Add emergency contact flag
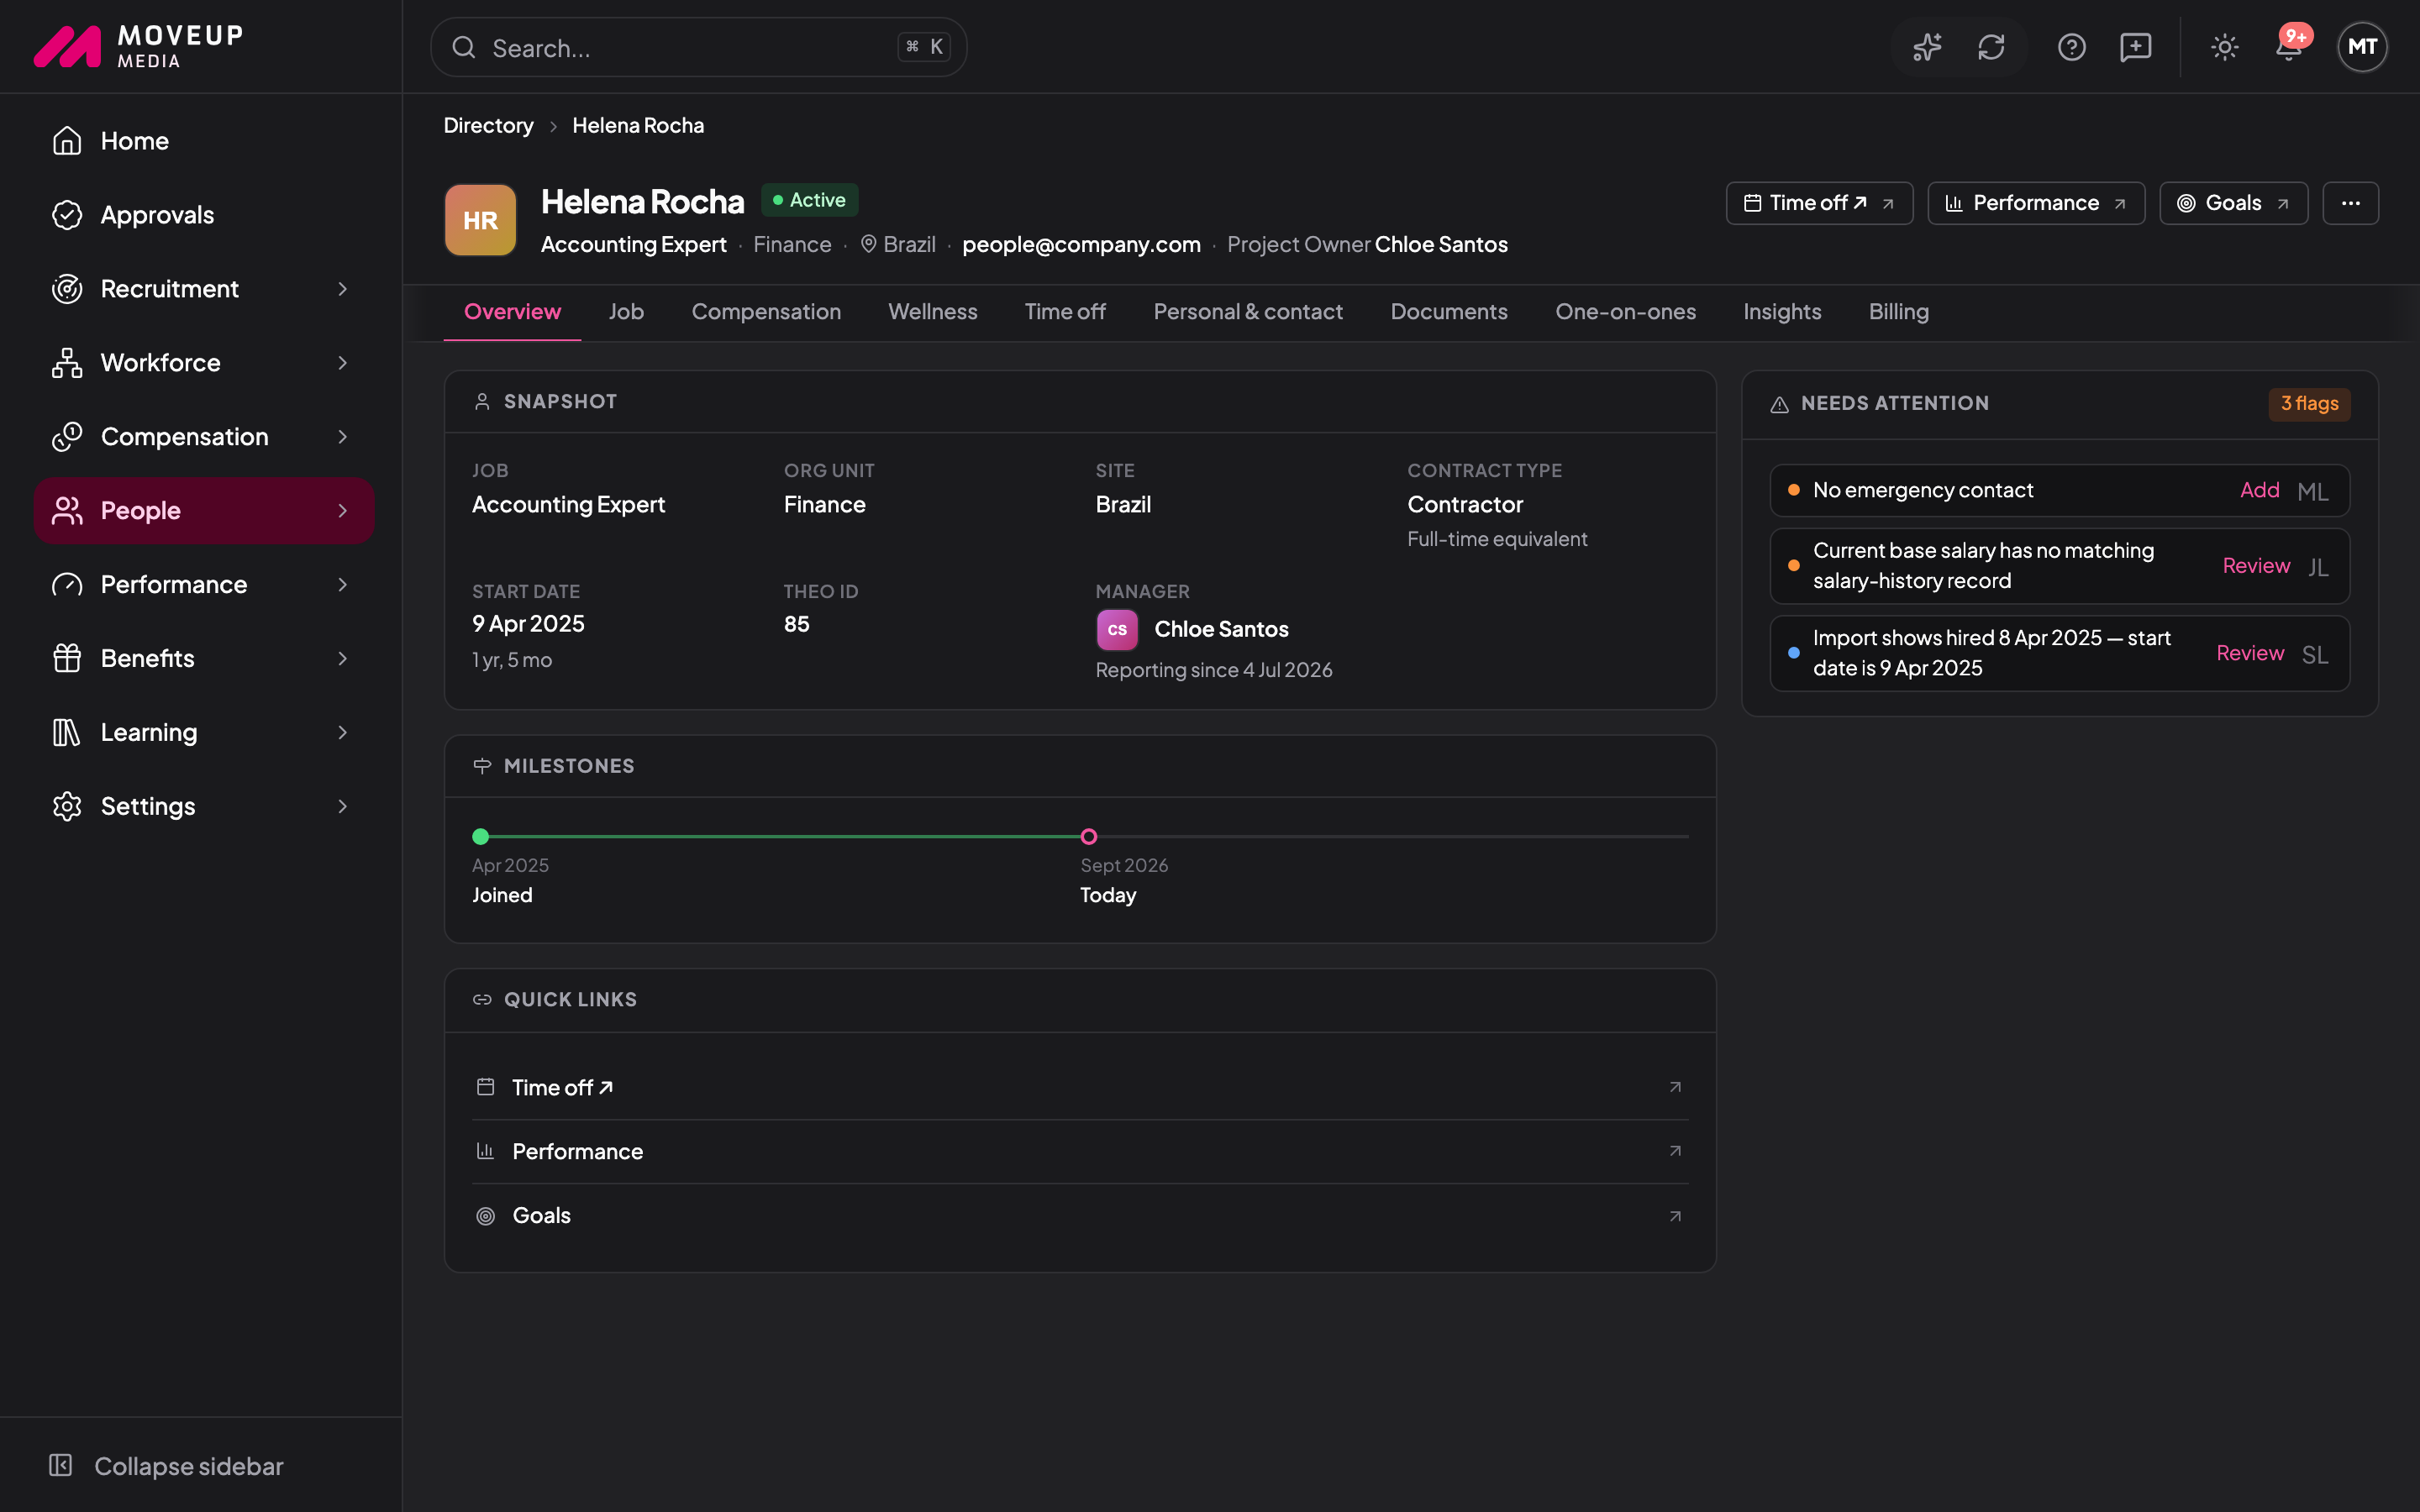 (2259, 490)
